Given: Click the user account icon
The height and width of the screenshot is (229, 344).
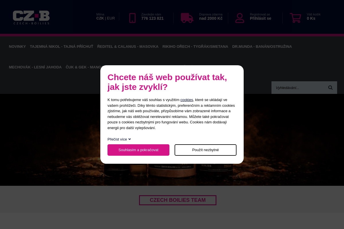Looking at the screenshot, I should [x=240, y=18].
